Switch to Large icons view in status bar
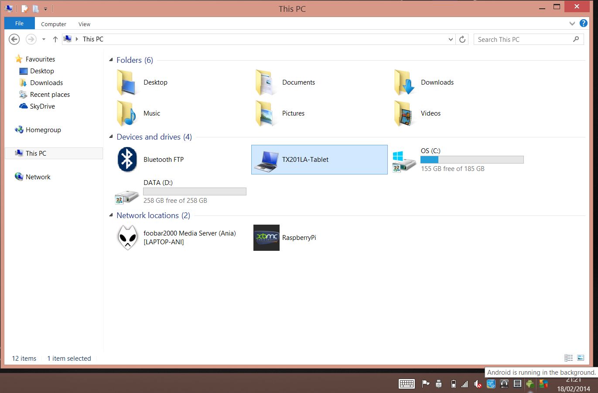The height and width of the screenshot is (393, 598). pyautogui.click(x=580, y=358)
